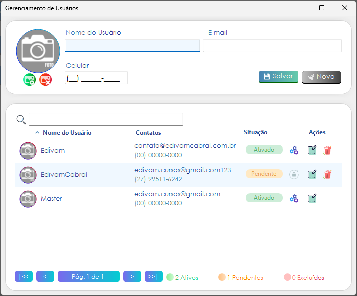Click phone (27) 99511-6242

point(158,179)
